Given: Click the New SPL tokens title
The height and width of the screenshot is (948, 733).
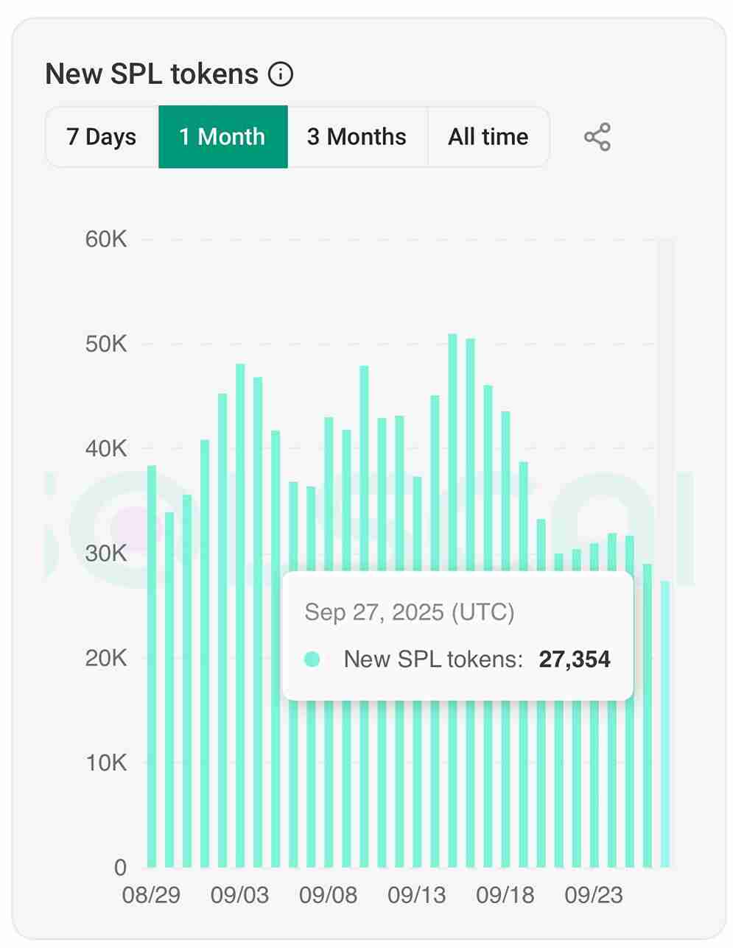Looking at the screenshot, I should click(x=152, y=74).
